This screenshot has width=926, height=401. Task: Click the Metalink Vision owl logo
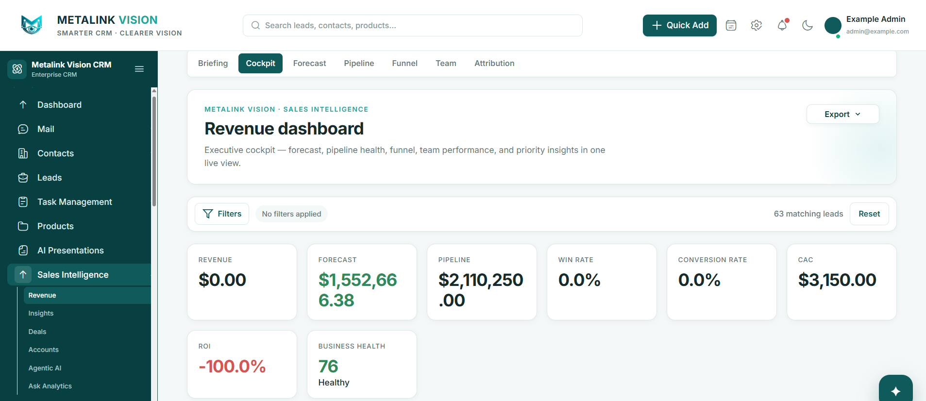pos(32,25)
